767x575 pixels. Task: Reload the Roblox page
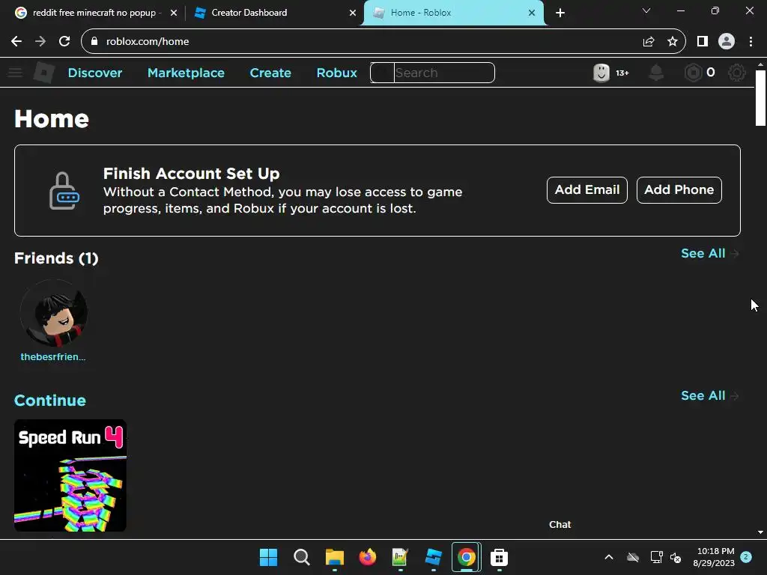coord(64,42)
